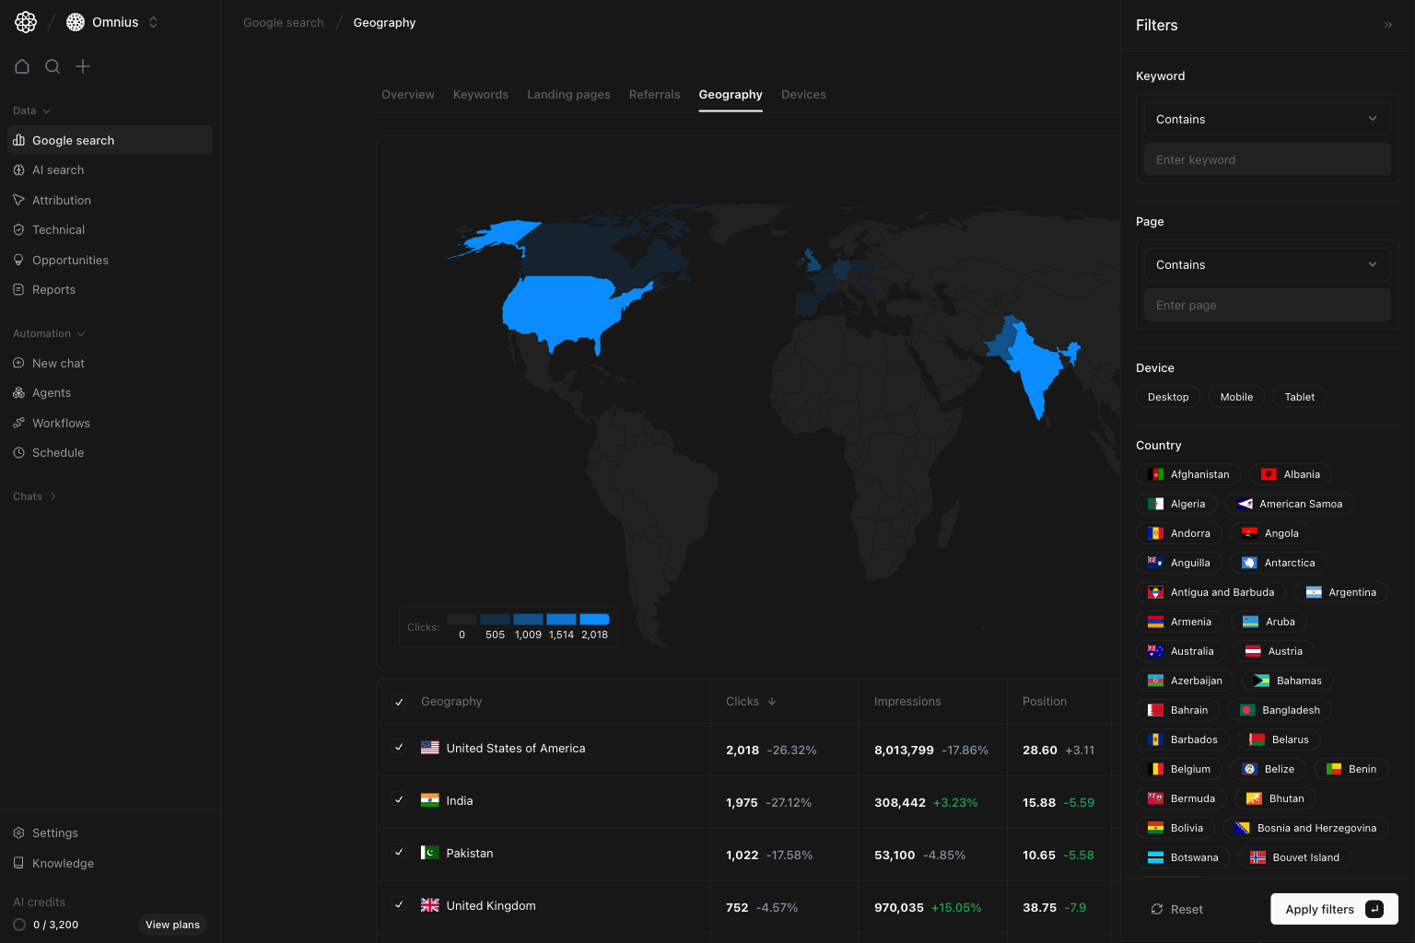The width and height of the screenshot is (1415, 943).
Task: Click View plans for AI credits
Action: click(x=172, y=925)
